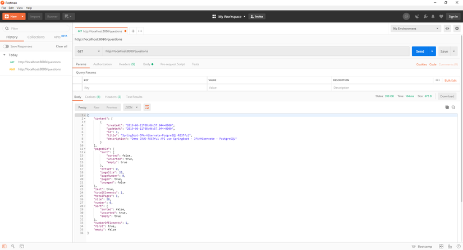The height and width of the screenshot is (250, 463).
Task: Open Bootcamp in the status bar
Action: pyautogui.click(x=422, y=247)
